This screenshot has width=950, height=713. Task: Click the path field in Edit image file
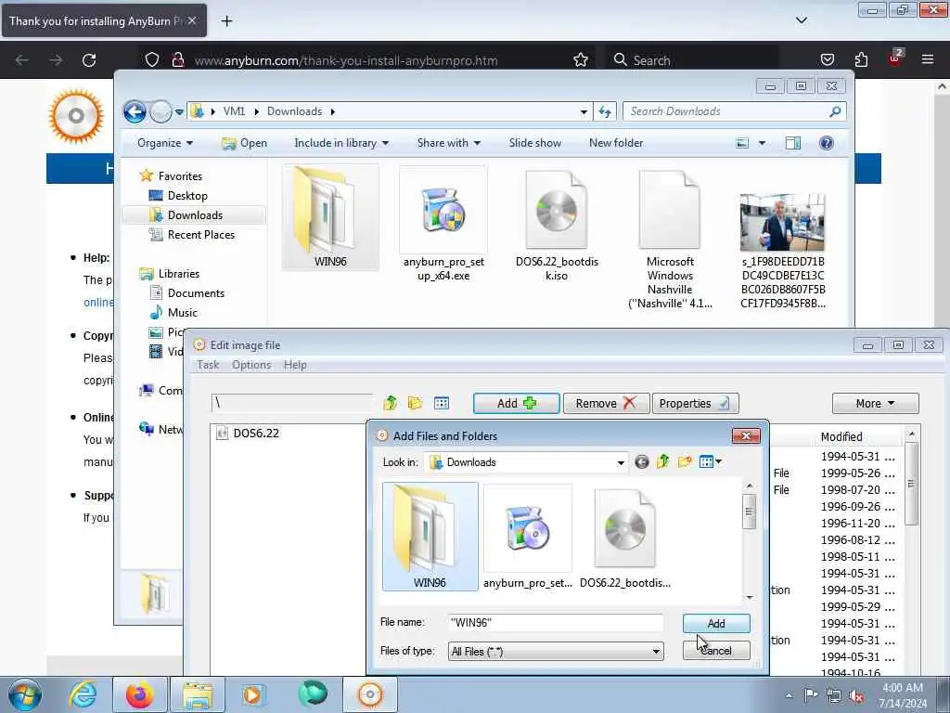coord(292,403)
